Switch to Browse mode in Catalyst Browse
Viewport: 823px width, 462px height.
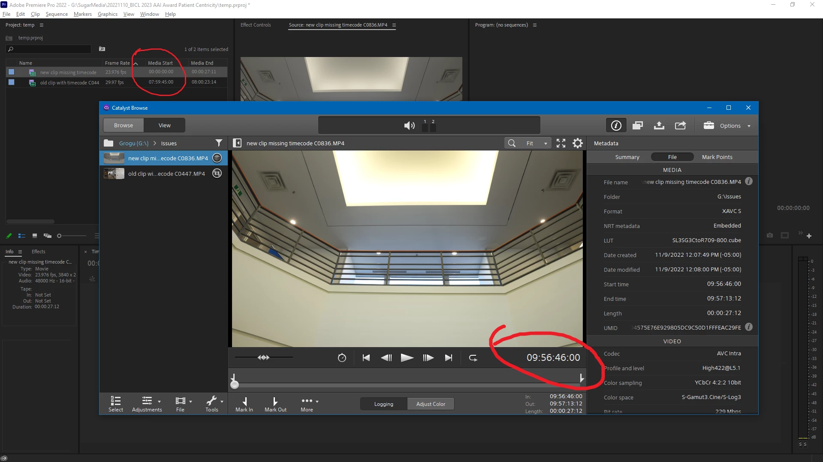(x=124, y=125)
